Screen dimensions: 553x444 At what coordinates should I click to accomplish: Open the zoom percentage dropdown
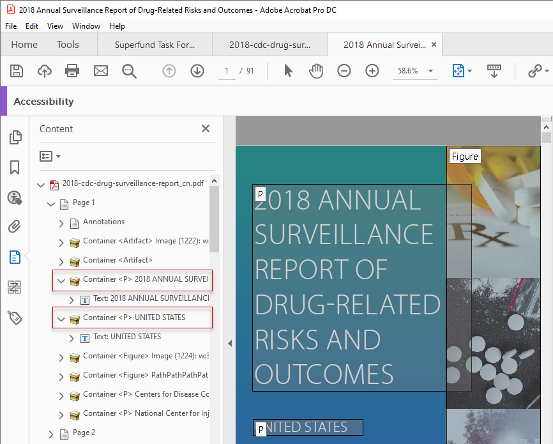click(x=430, y=71)
